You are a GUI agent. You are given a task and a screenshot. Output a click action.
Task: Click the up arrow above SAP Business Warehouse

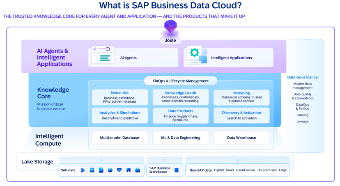click(x=165, y=161)
